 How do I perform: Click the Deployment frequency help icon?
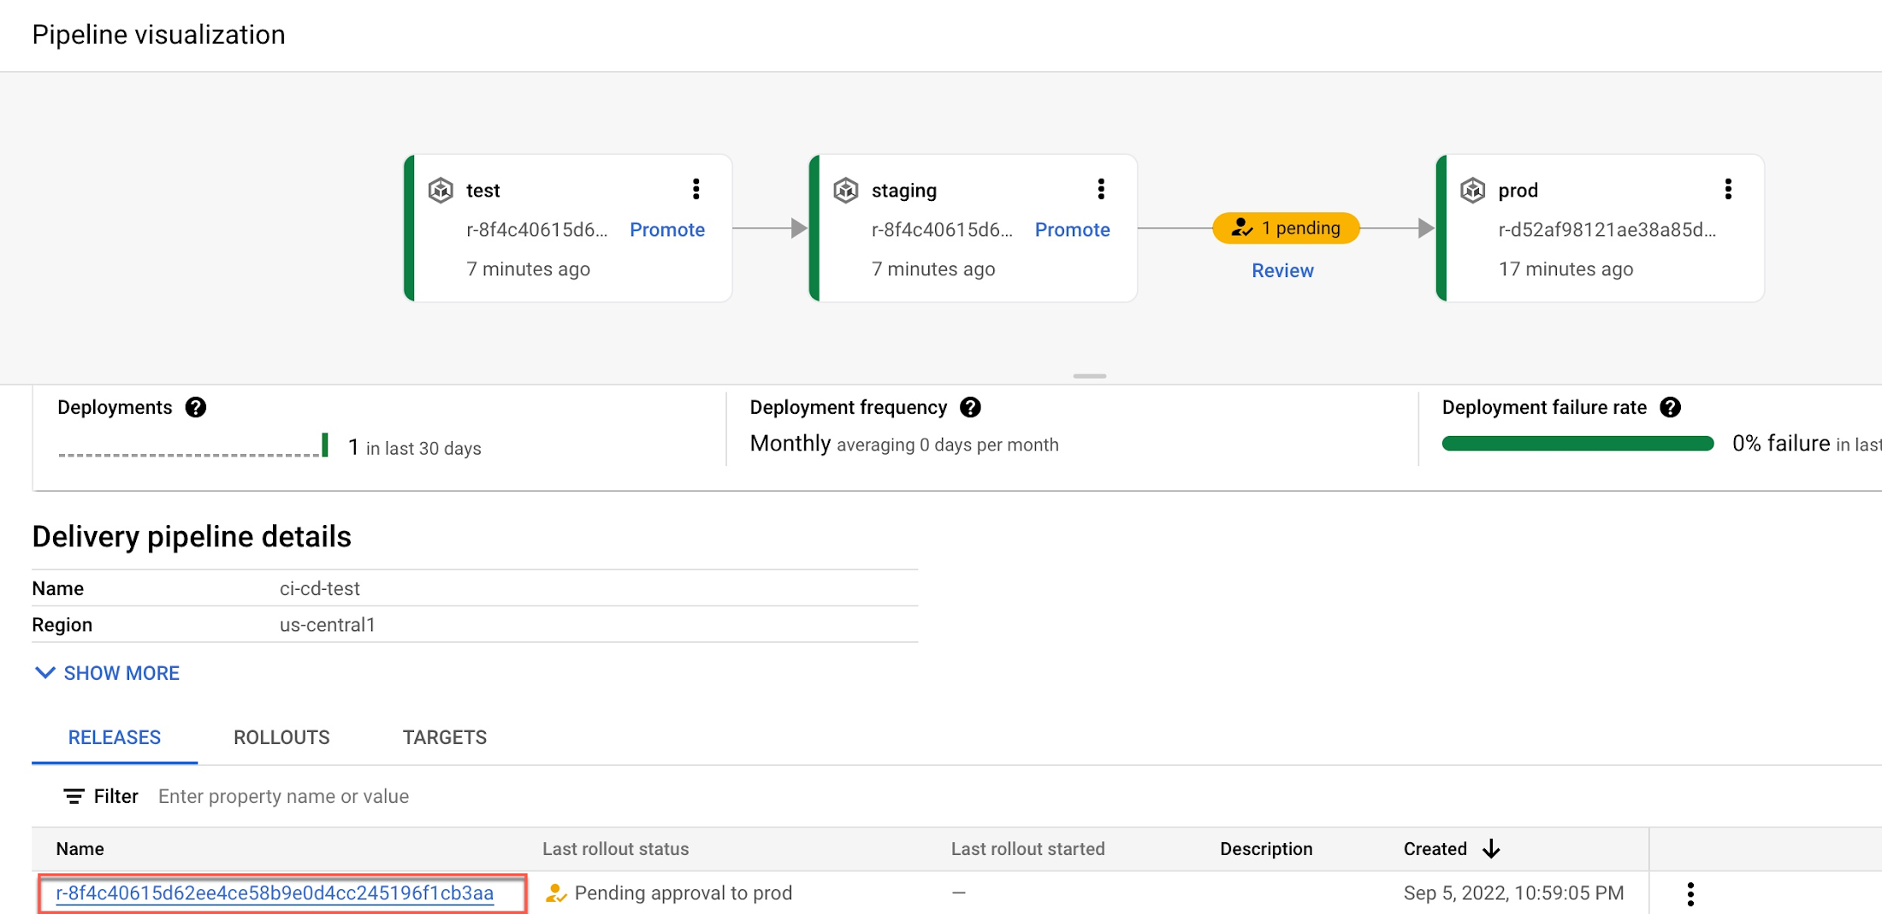(x=970, y=407)
